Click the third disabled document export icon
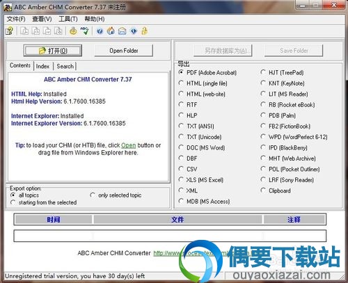 [x=47, y=31]
